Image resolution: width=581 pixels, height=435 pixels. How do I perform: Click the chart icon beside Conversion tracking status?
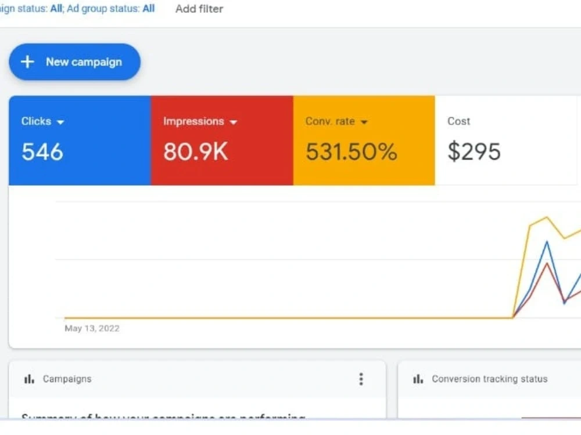418,379
